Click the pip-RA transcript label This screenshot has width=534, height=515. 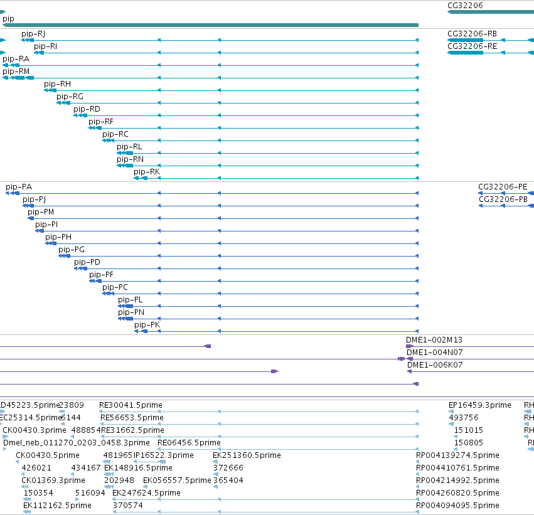[16, 59]
